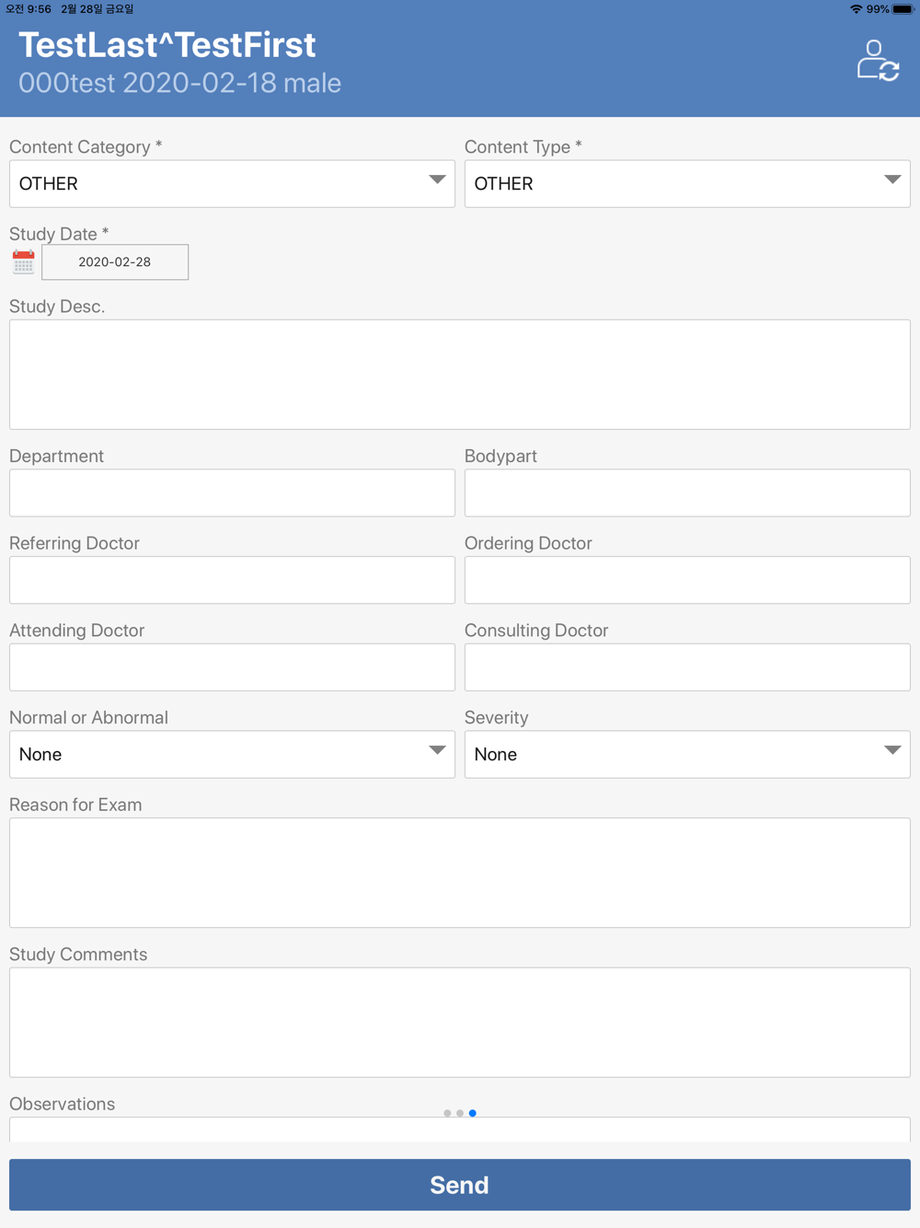Tap the Ordering Doctor field

point(687,580)
